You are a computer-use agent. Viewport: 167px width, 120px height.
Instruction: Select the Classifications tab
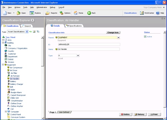click(x=11, y=26)
